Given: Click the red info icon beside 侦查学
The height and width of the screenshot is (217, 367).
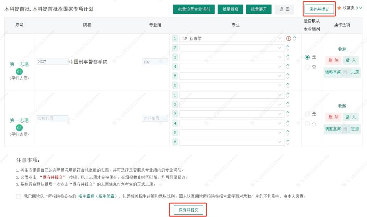Looking at the screenshot, I should click(288, 38).
